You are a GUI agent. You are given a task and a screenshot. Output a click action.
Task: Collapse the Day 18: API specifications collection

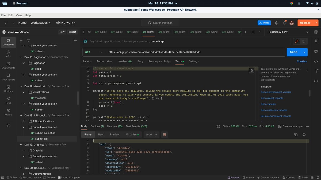pyautogui.click(x=21, y=115)
